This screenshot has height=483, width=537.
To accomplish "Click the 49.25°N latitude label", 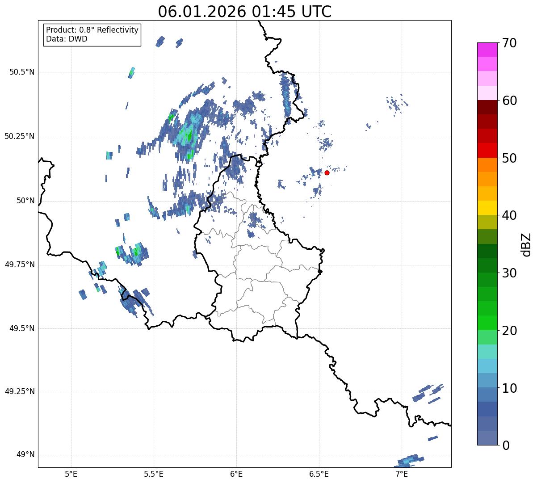I will (20, 391).
